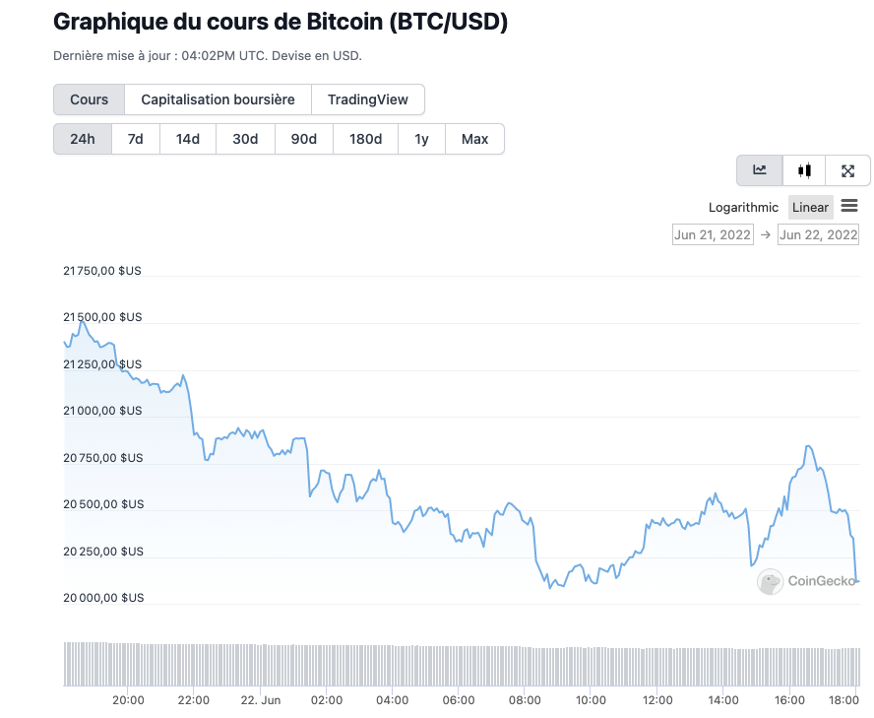This screenshot has width=874, height=718.
Task: Switch to 180d range
Action: click(x=365, y=139)
